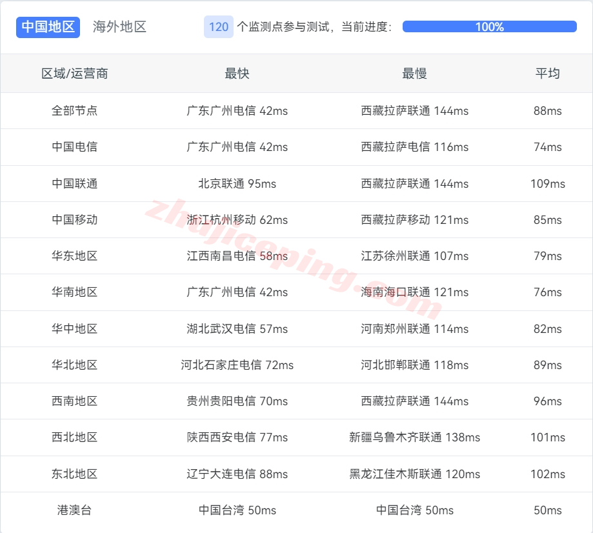
Task: Click the 82ms average for 华中地区
Action: click(x=548, y=328)
